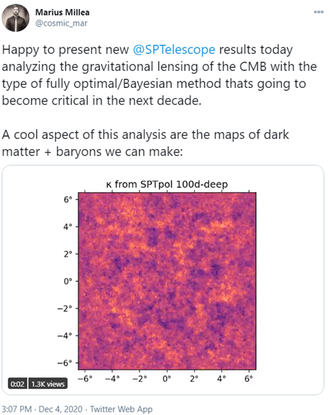Open the Twitter Web App source link
Viewport: 331px width, 415px height.
tap(121, 409)
